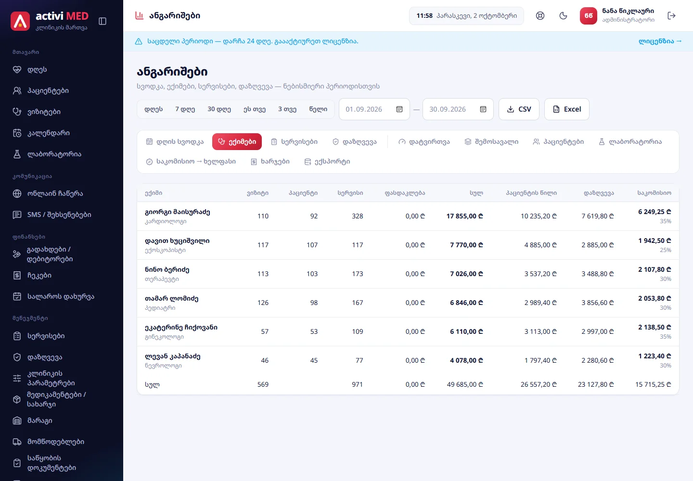Open the პაციენტები report tab
Image resolution: width=693 pixels, height=481 pixels.
(x=558, y=142)
